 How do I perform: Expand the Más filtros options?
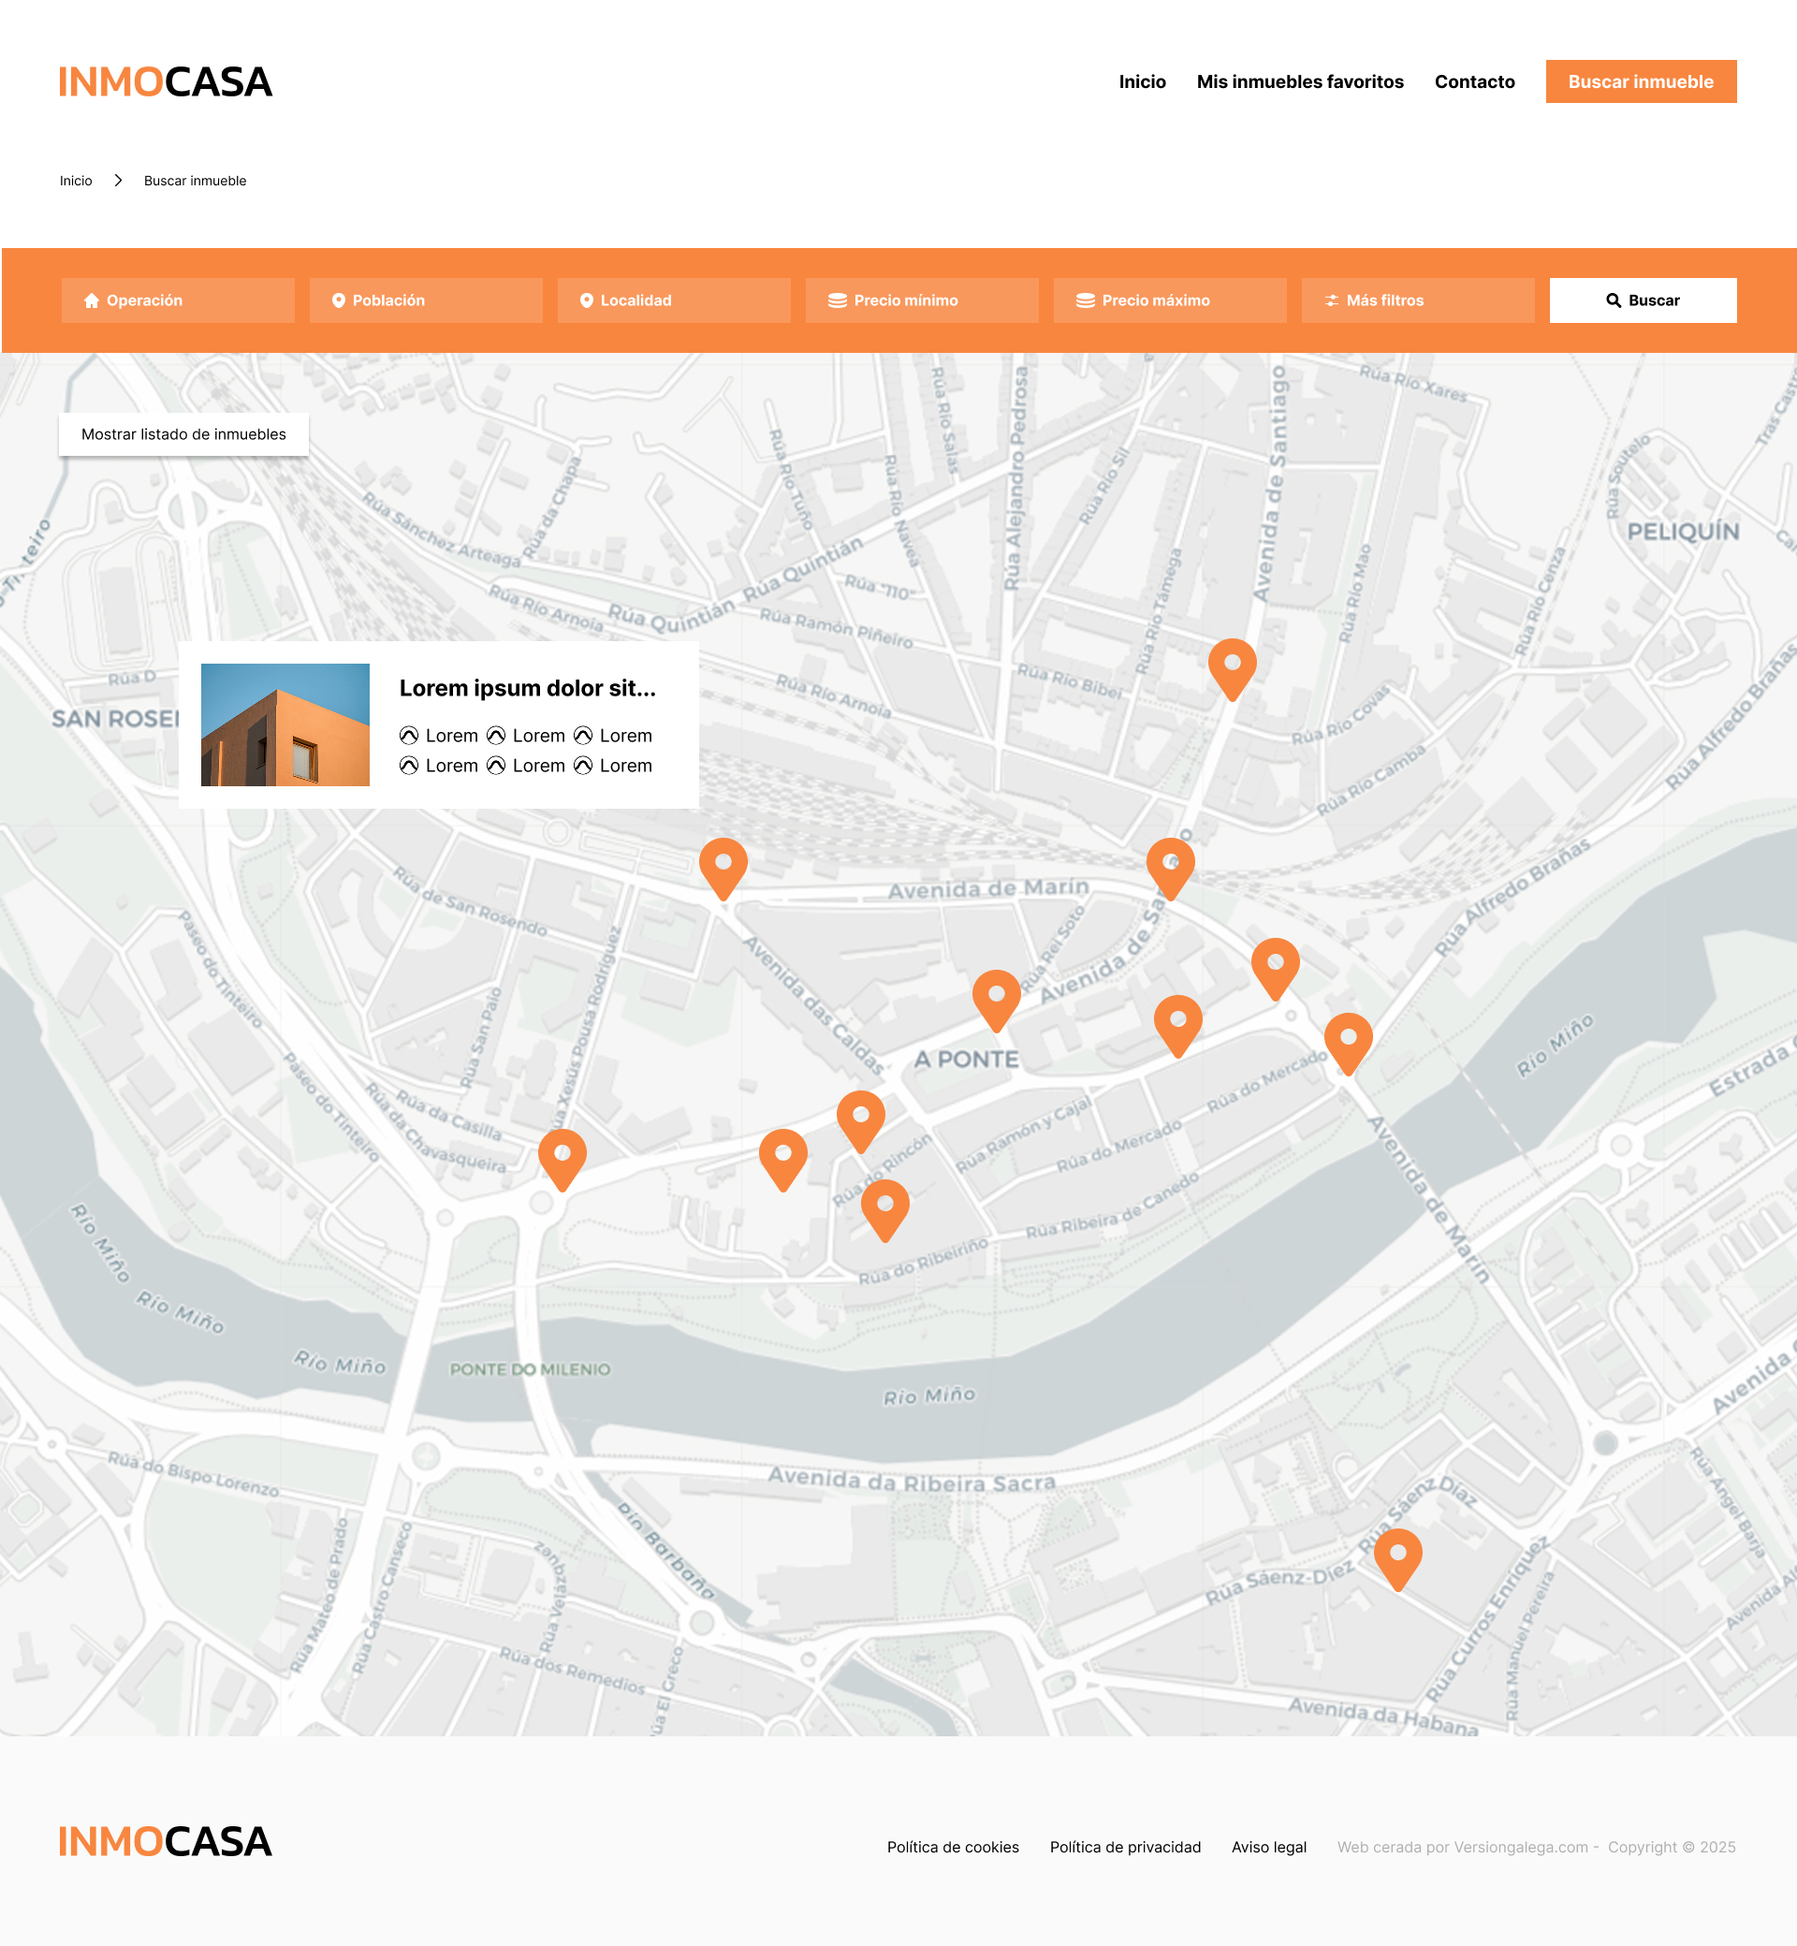coord(1418,300)
